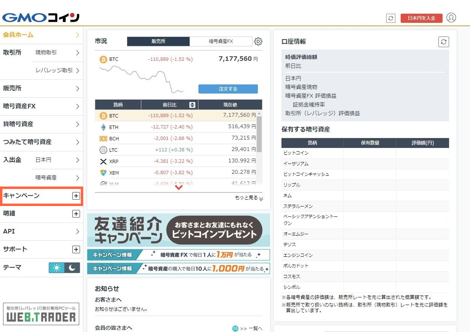Open campaign banner for 1,000円 prize
Screen dimensions: 470x332
[x=179, y=268]
